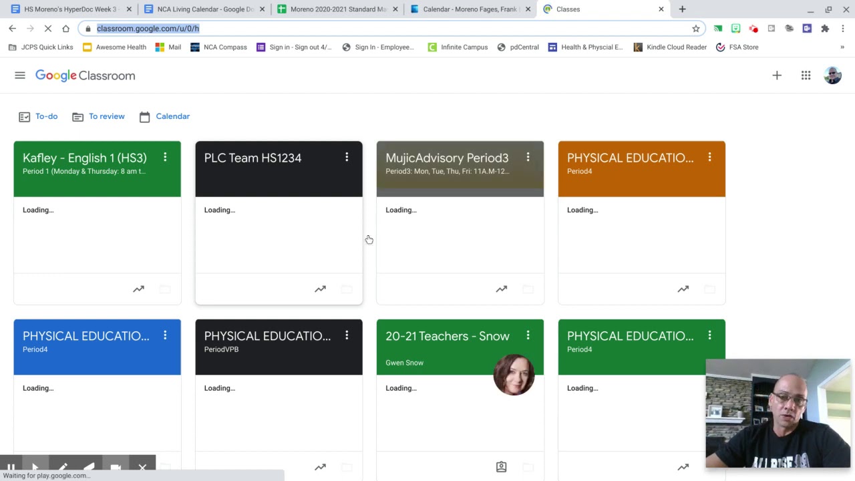The height and width of the screenshot is (481, 855).
Task: Open a new browser tab
Action: 682,9
